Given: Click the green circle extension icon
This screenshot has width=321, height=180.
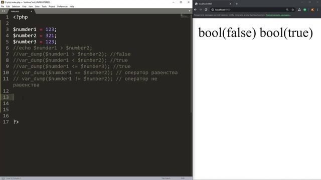Looking at the screenshot, I should 305,9.
